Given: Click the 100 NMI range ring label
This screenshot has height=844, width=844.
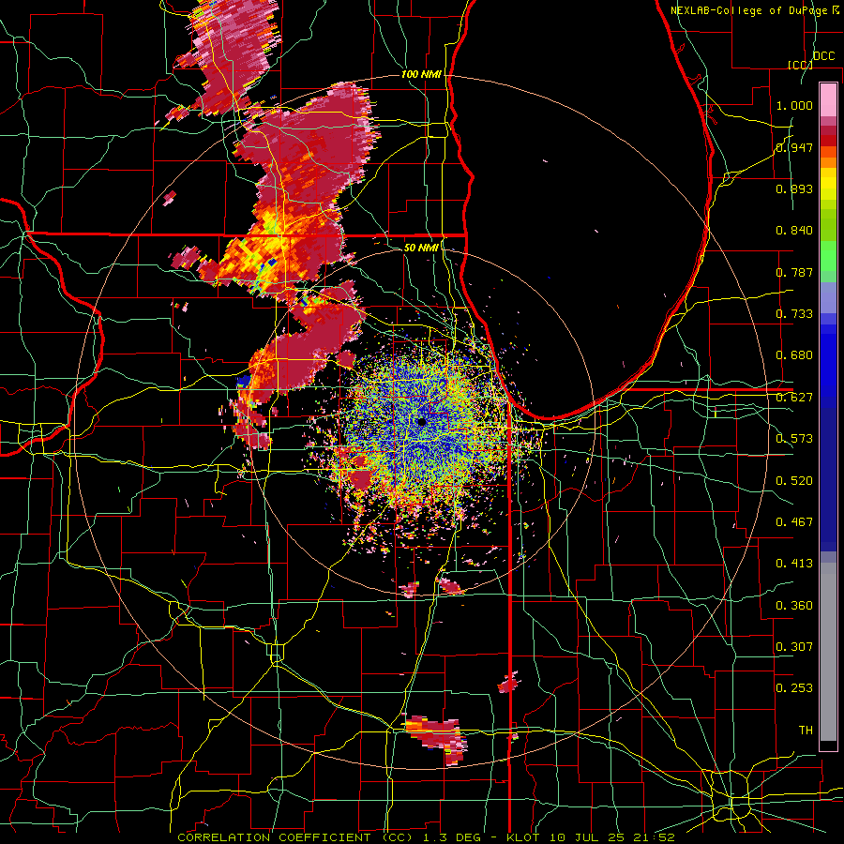Looking at the screenshot, I should 421,74.
